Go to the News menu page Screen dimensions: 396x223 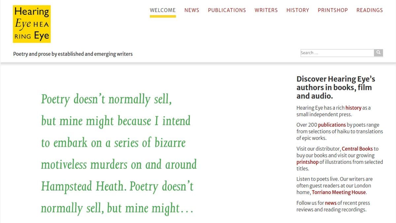[192, 10]
